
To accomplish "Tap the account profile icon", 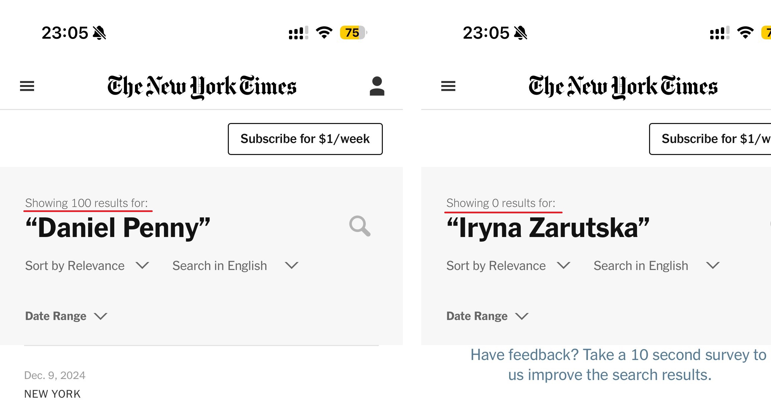I will 377,86.
